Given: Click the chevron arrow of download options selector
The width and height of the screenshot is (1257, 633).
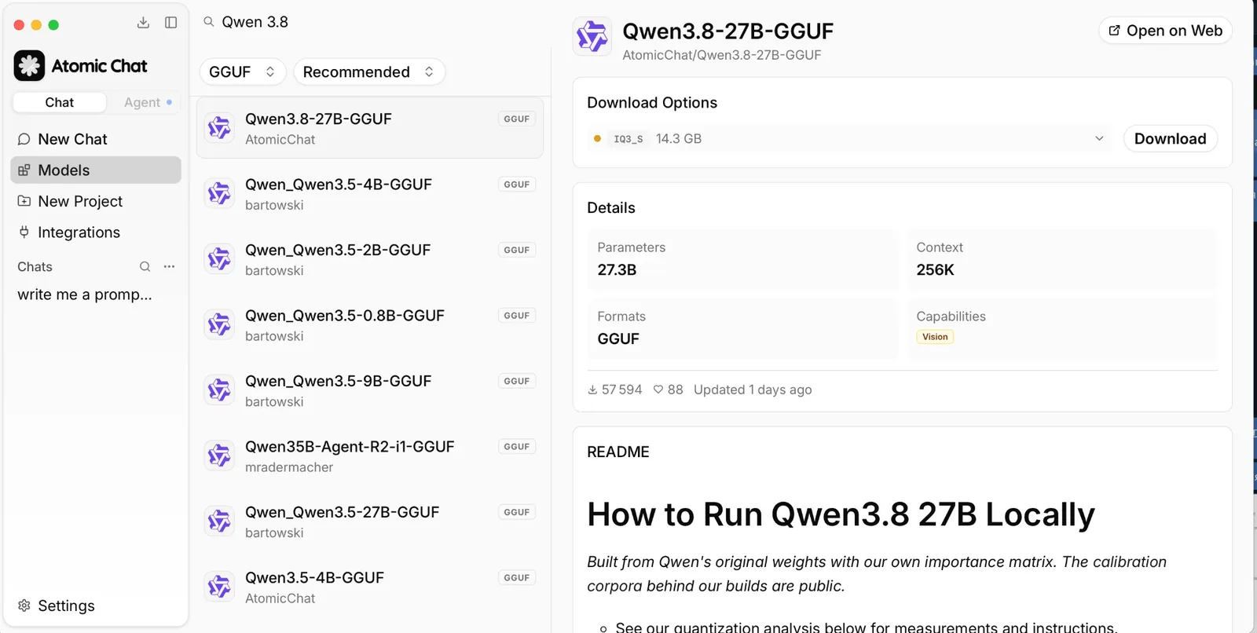Looking at the screenshot, I should 1099,139.
